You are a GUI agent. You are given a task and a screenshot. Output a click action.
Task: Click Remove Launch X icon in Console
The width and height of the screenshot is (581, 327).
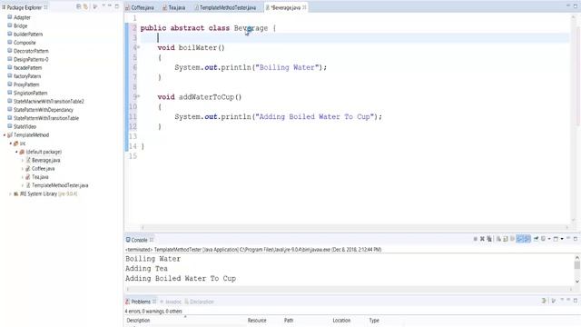point(482,239)
